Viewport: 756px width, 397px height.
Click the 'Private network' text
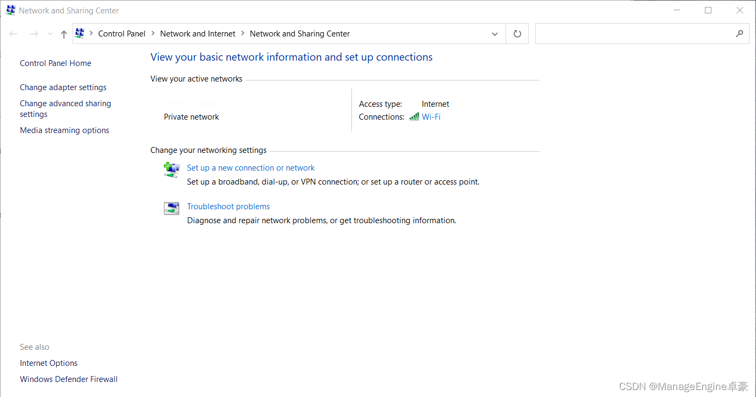point(191,117)
